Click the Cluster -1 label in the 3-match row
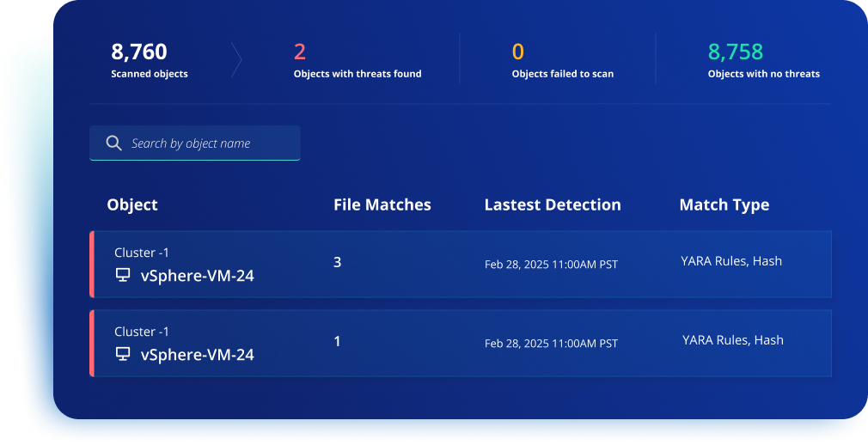Screen dimensions: 868x445 pyautogui.click(x=142, y=253)
